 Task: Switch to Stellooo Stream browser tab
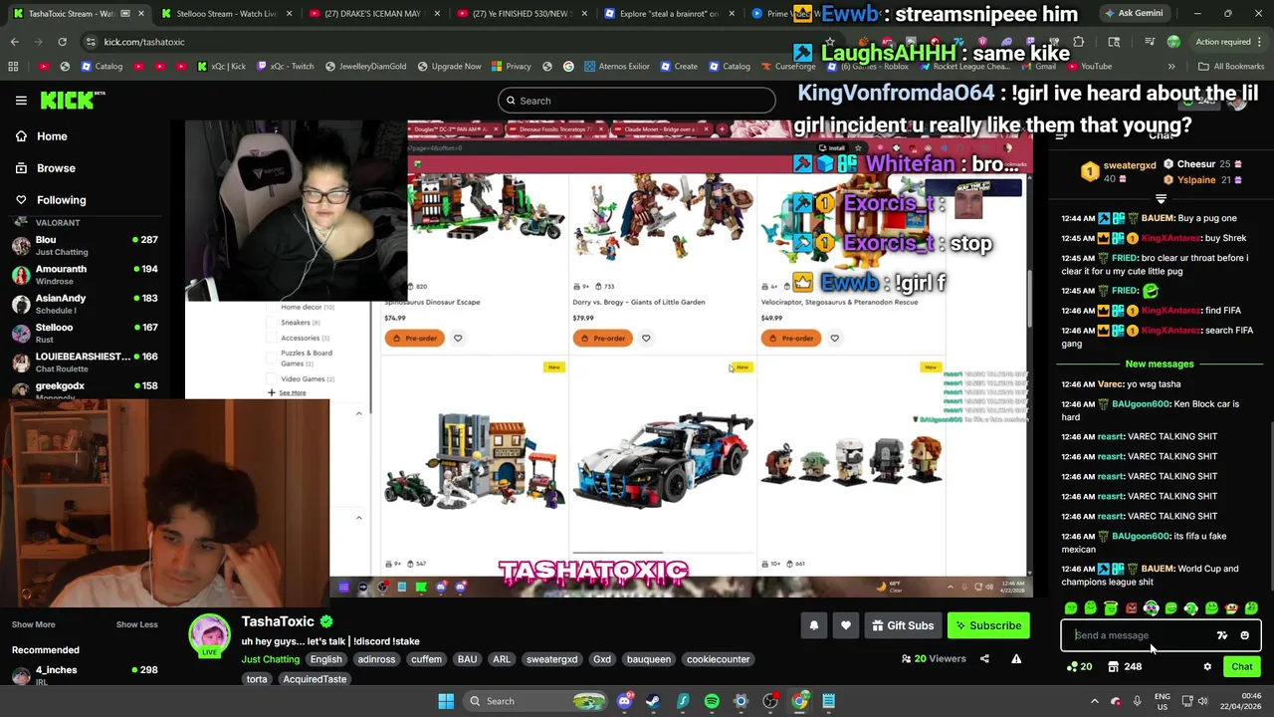[225, 14]
